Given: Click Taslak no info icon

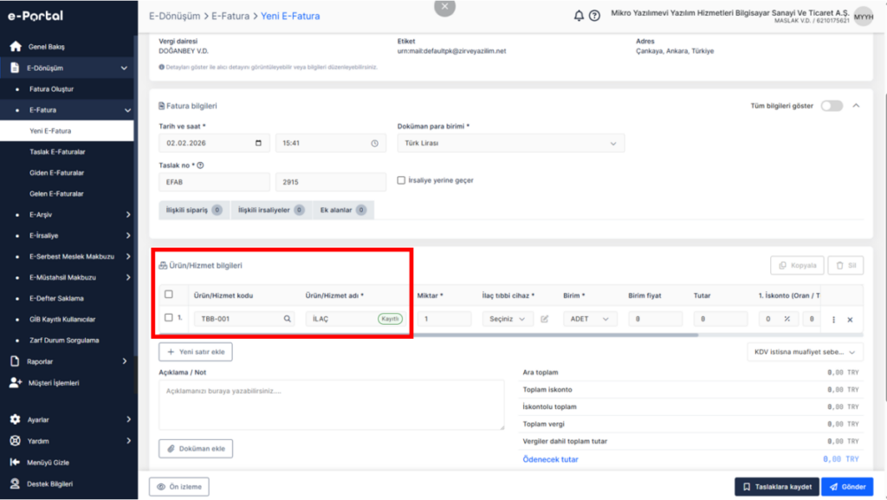Looking at the screenshot, I should (200, 166).
